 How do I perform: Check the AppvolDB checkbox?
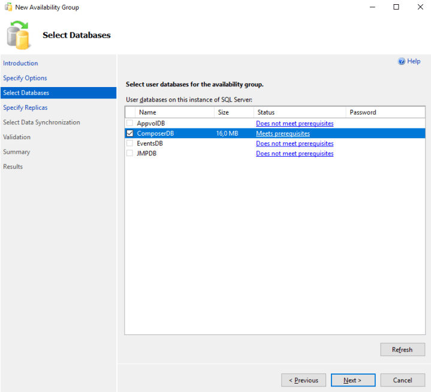point(129,123)
